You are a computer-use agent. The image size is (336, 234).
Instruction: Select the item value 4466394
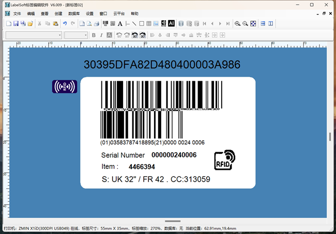[x=142, y=167]
